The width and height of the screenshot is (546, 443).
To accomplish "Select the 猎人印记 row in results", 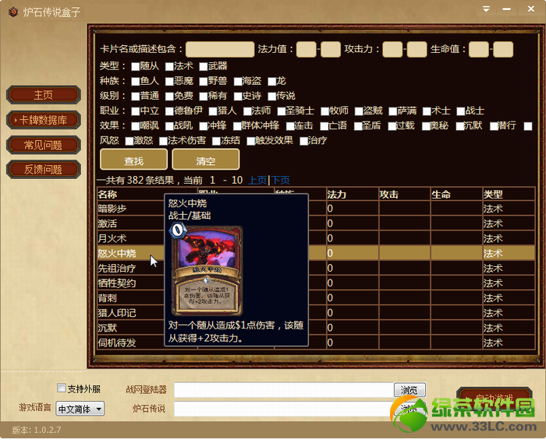I will [316, 313].
